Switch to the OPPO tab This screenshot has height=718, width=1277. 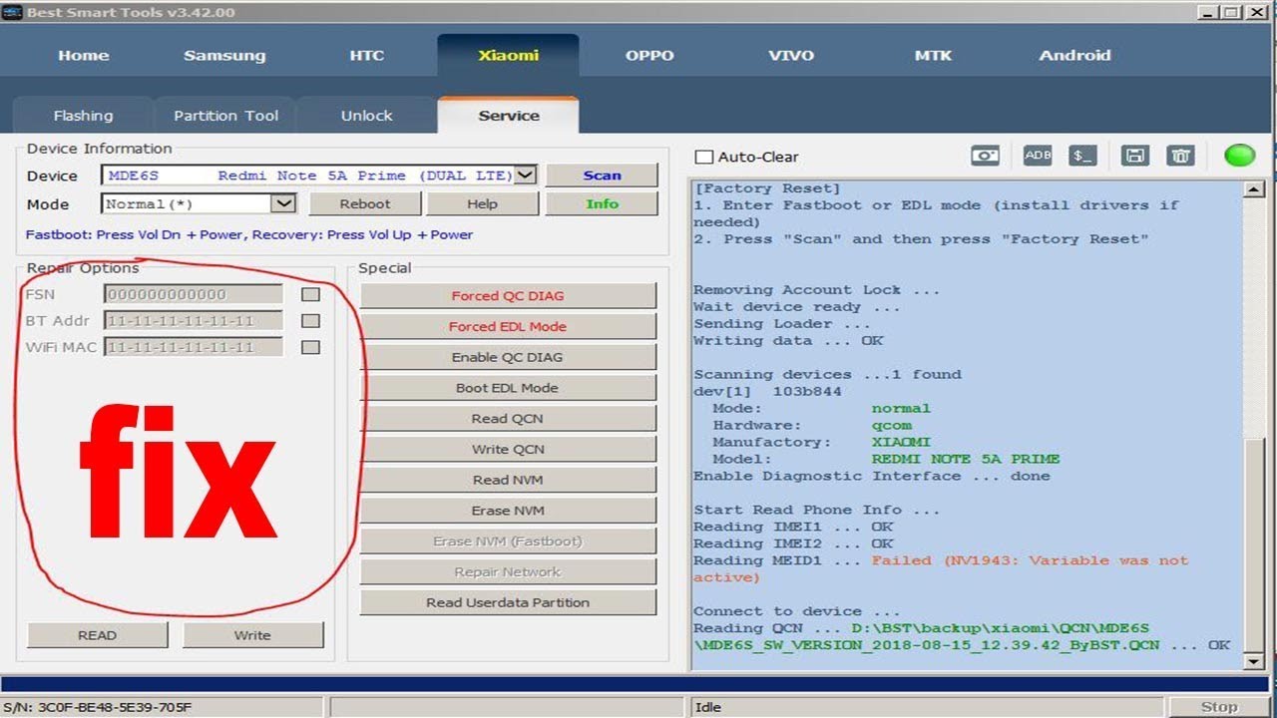(649, 55)
